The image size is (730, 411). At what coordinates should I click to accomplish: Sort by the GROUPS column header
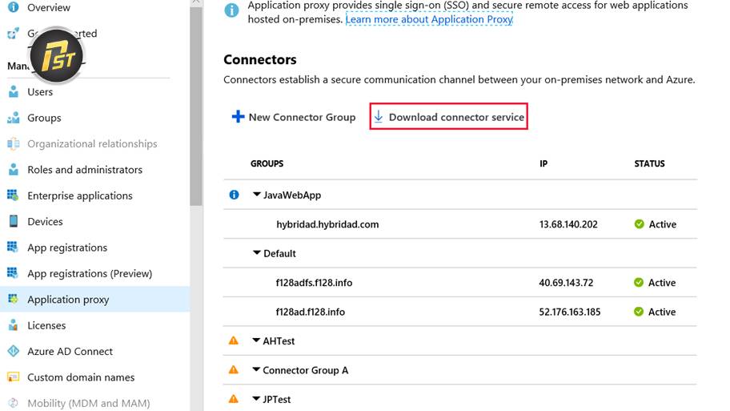pos(267,163)
